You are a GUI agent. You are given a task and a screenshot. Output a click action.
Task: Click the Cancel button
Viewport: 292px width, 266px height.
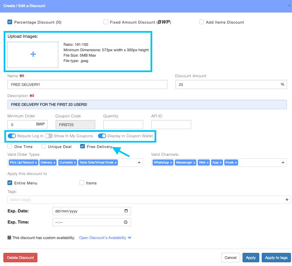click(x=231, y=258)
